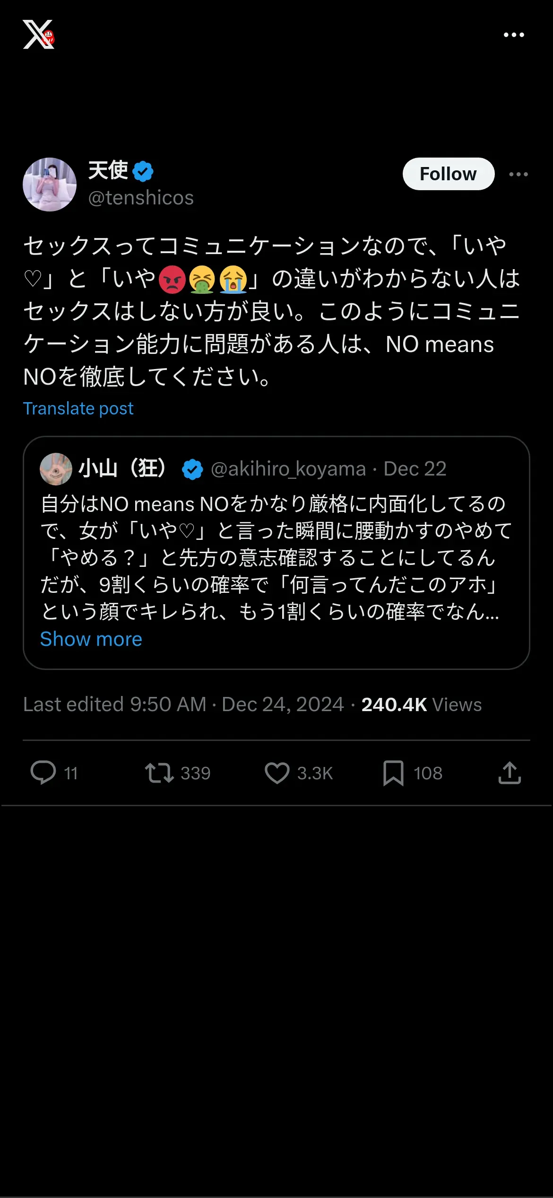
Task: Open the @akihiro_koyama handle in the quote
Action: point(288,469)
